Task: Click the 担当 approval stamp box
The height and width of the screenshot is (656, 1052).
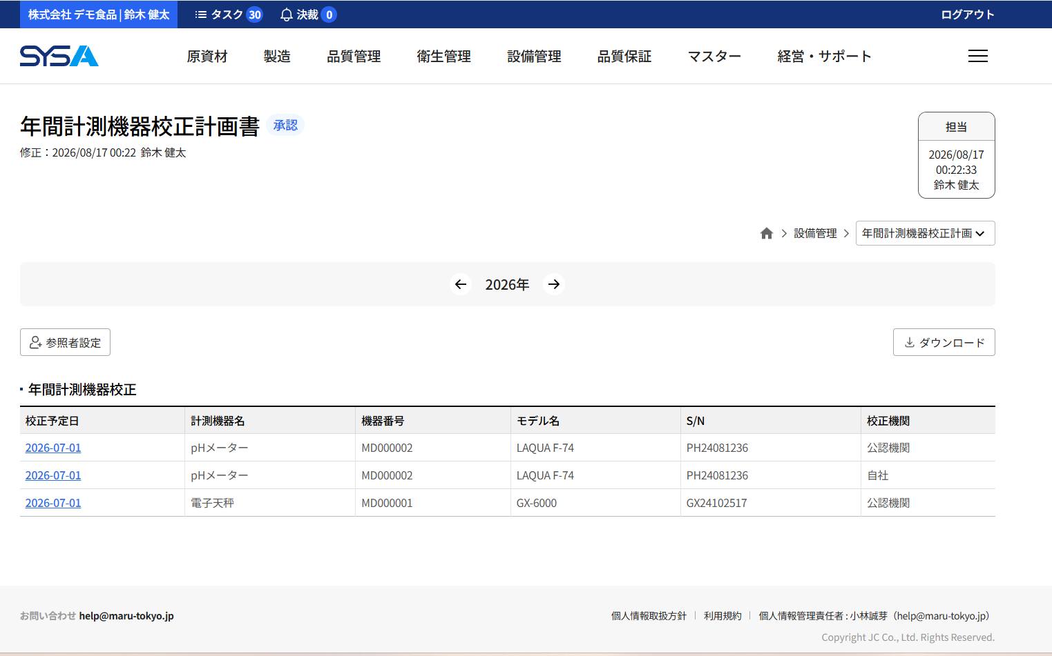Action: coord(957,155)
